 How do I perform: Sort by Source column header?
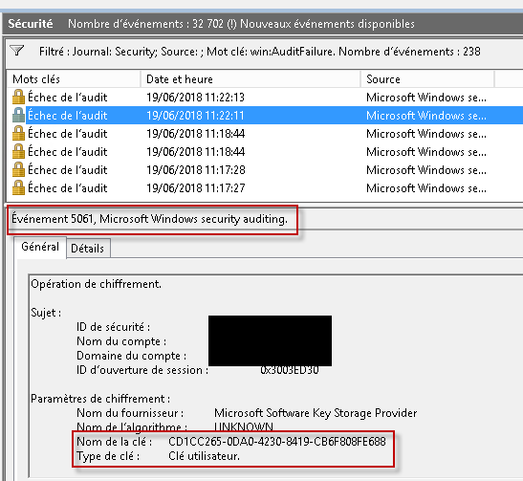pyautogui.click(x=427, y=79)
